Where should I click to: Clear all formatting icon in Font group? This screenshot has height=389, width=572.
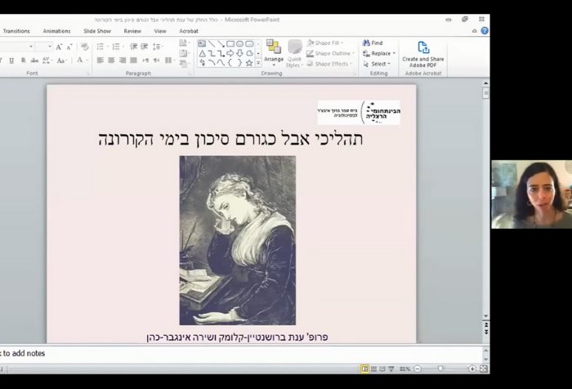[x=85, y=47]
